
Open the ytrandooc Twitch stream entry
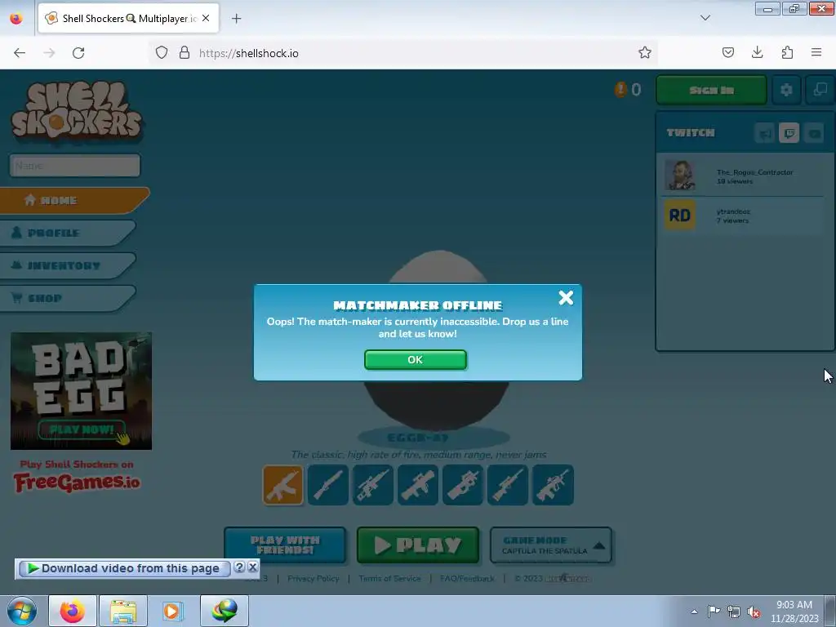pyautogui.click(x=743, y=216)
